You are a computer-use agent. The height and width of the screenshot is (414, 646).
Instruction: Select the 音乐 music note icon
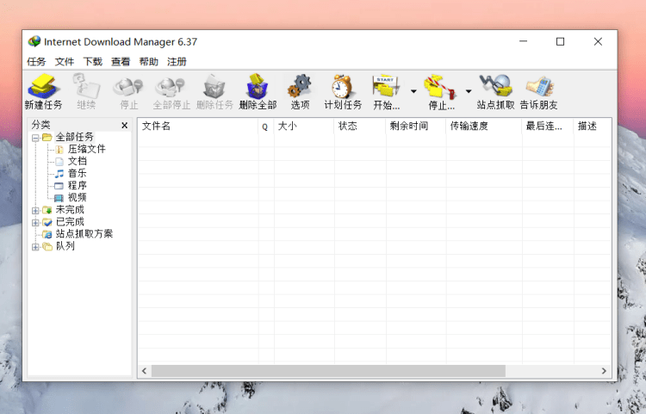pos(59,174)
